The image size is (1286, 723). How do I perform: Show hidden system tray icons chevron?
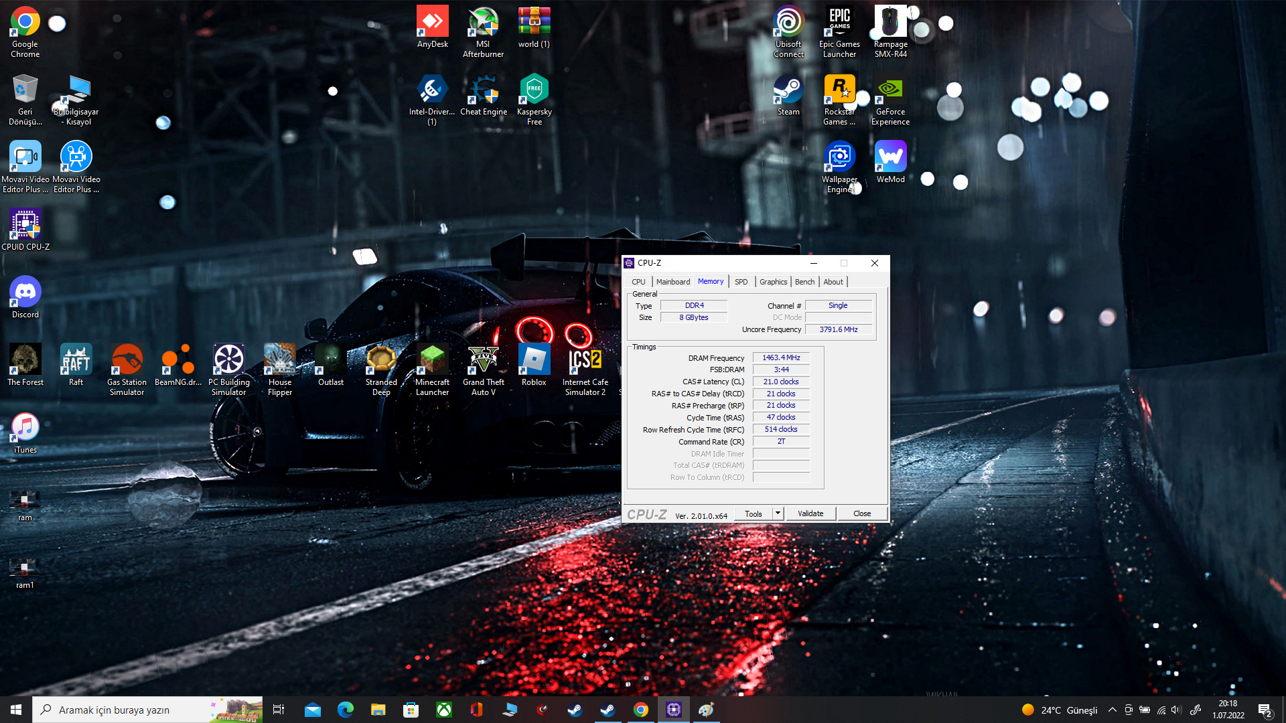1112,710
